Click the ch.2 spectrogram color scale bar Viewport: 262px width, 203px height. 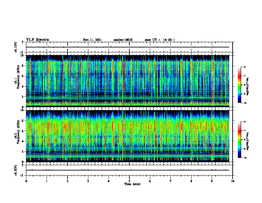tap(239, 140)
